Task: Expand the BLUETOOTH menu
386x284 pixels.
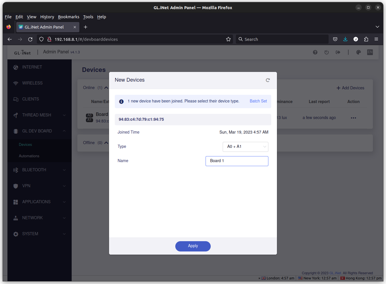Action: (39, 170)
